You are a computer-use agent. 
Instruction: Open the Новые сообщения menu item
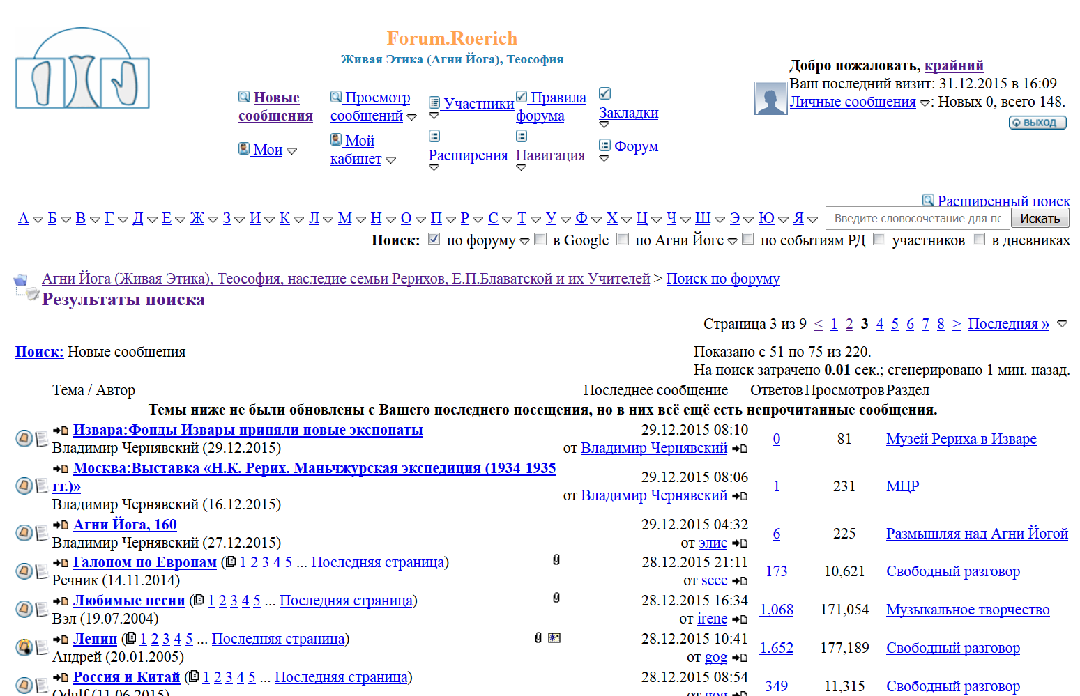click(x=275, y=107)
